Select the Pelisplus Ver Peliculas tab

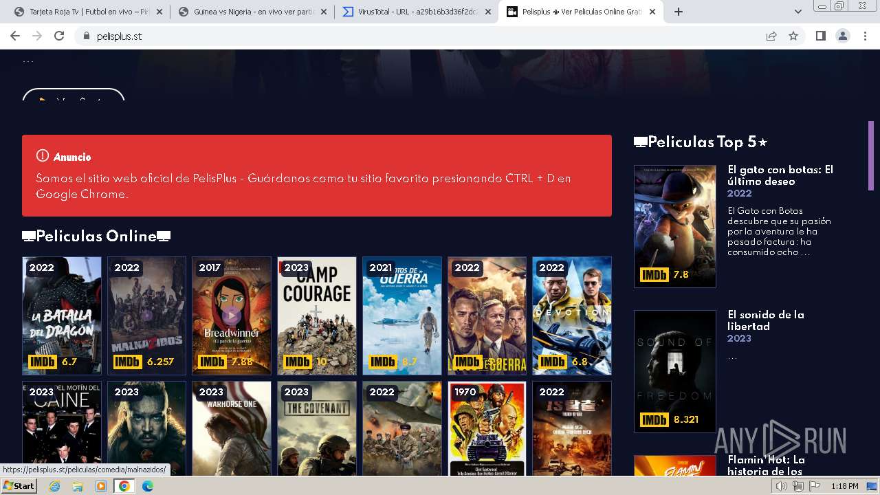click(x=582, y=12)
